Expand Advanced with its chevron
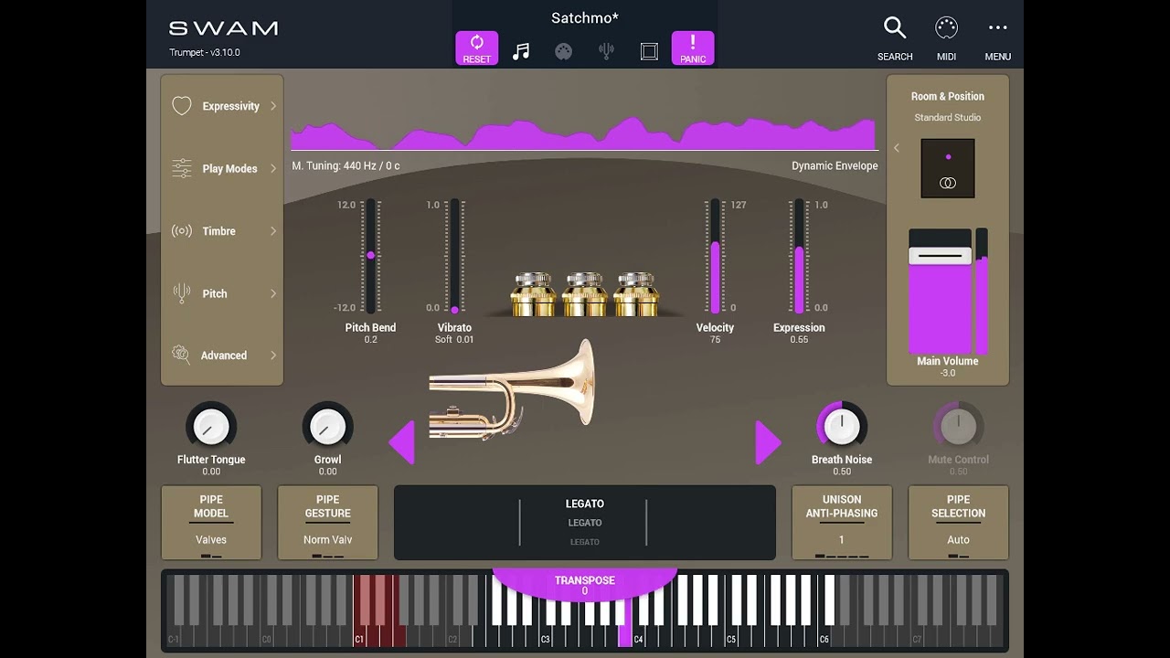The height and width of the screenshot is (658, 1170). pos(272,356)
